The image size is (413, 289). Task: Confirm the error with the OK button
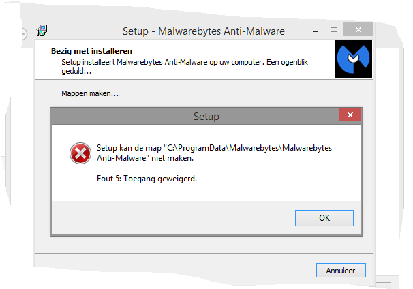point(324,218)
